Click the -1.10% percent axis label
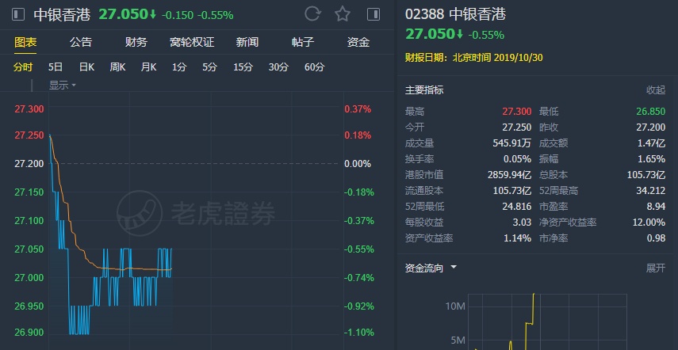This screenshot has width=678, height=350. (x=359, y=333)
